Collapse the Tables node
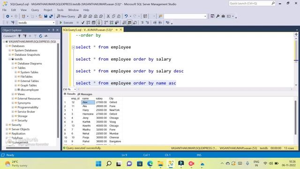Image resolution: width=300 pixels, height=169 pixels. click(13, 68)
